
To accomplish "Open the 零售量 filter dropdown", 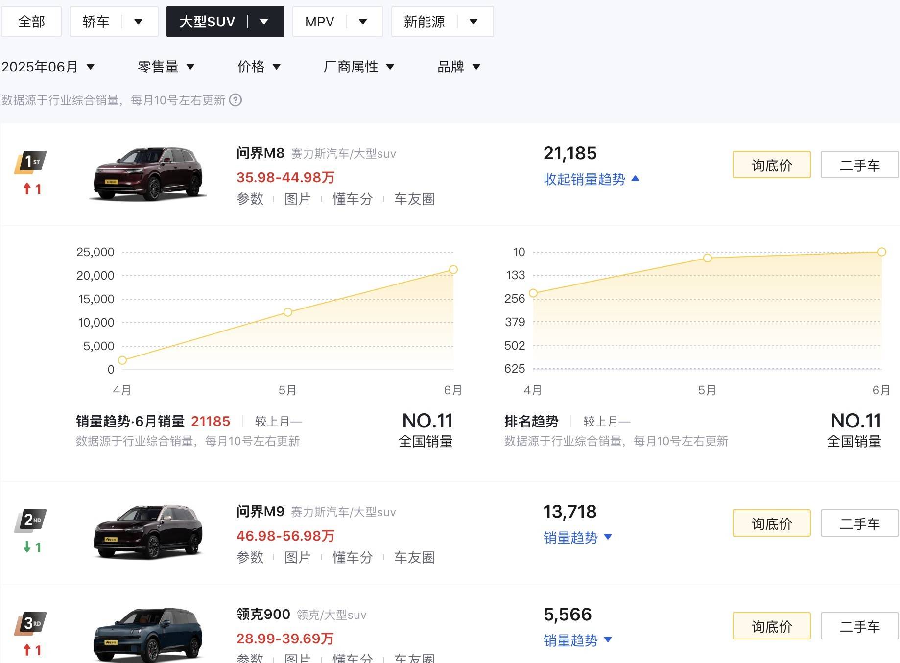I will click(x=166, y=67).
